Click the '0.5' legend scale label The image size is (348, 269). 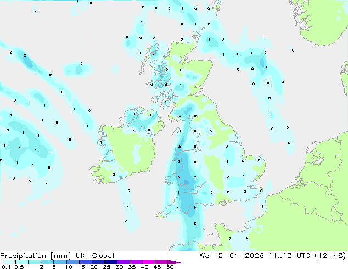(x=19, y=267)
